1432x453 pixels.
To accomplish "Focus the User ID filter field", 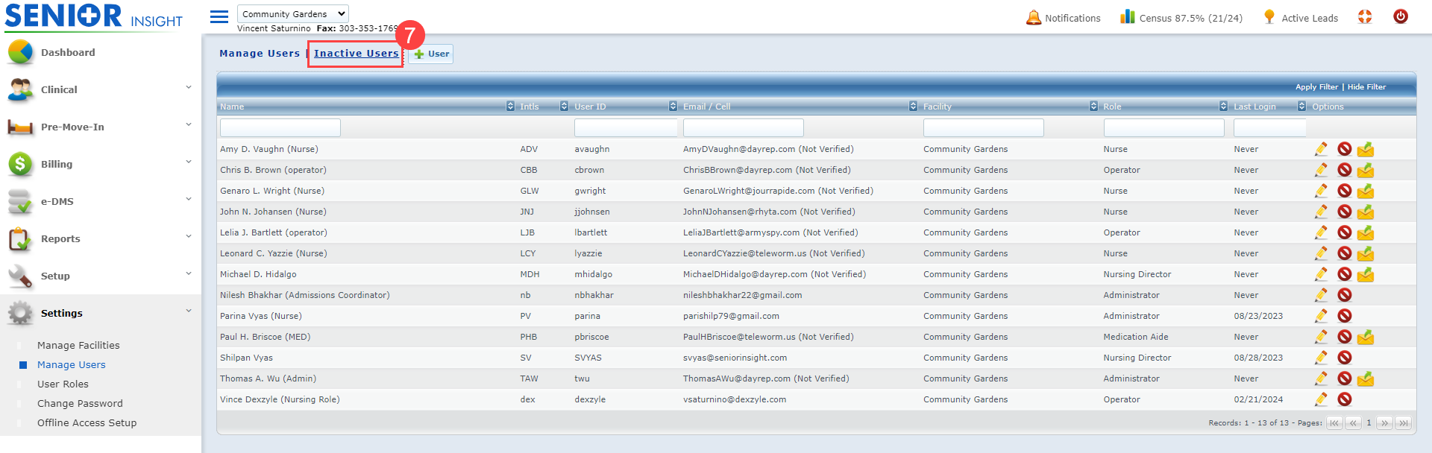I will point(626,127).
